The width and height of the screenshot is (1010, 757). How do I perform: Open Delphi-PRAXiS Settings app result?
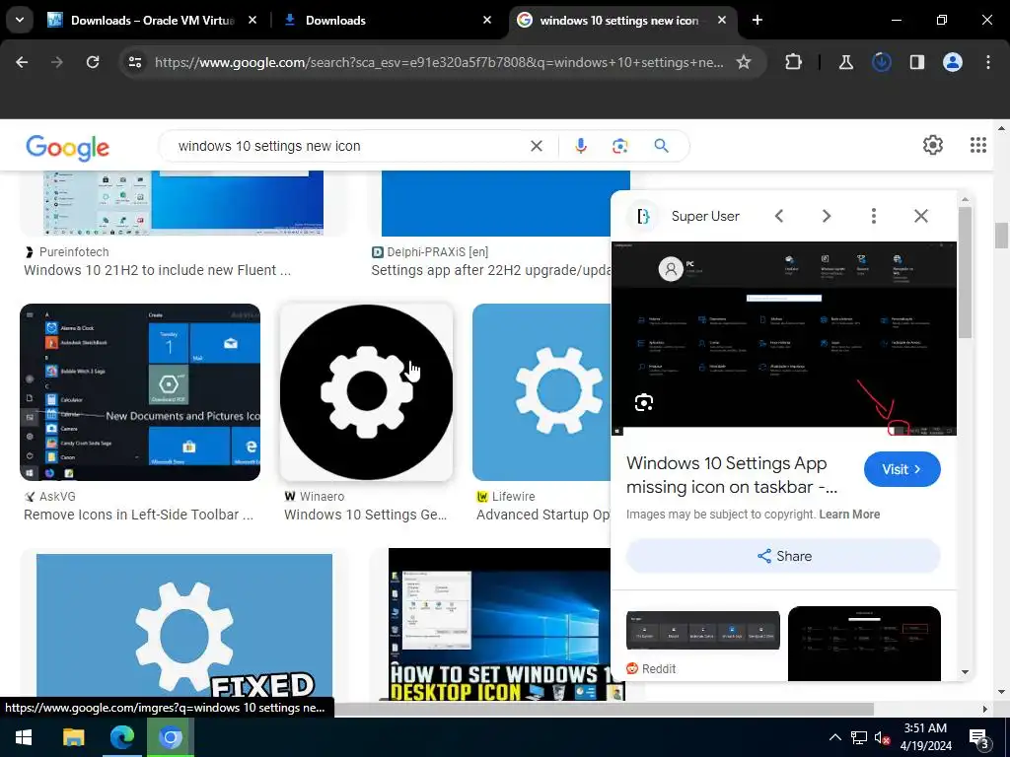tap(491, 270)
